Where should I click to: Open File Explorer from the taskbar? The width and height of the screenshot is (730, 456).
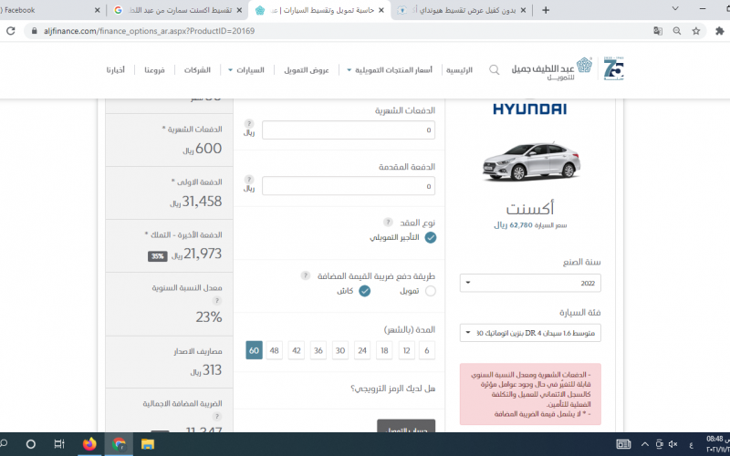coord(148,444)
